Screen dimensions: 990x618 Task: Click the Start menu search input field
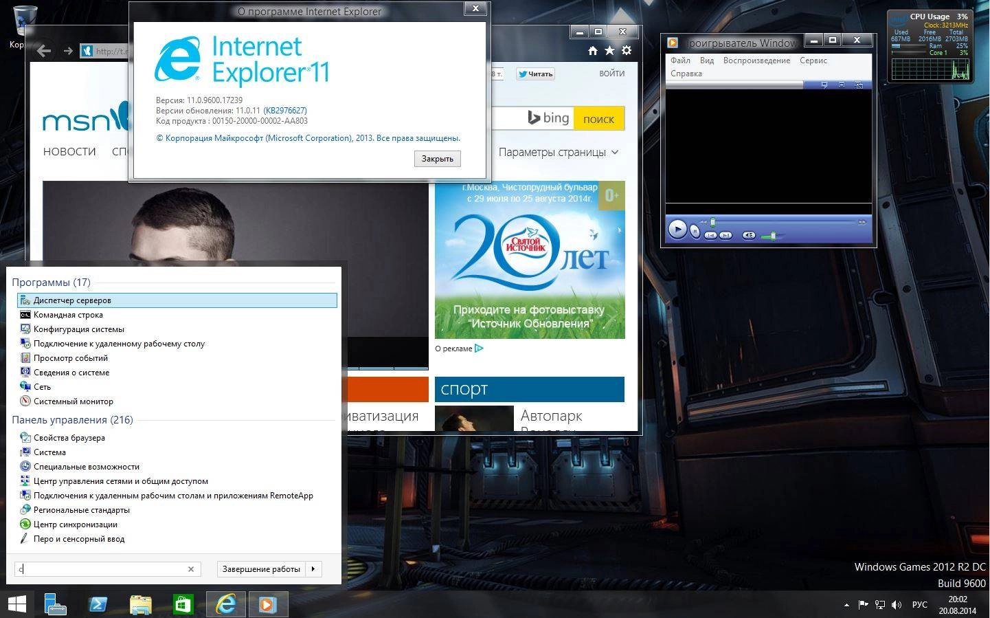(x=100, y=569)
